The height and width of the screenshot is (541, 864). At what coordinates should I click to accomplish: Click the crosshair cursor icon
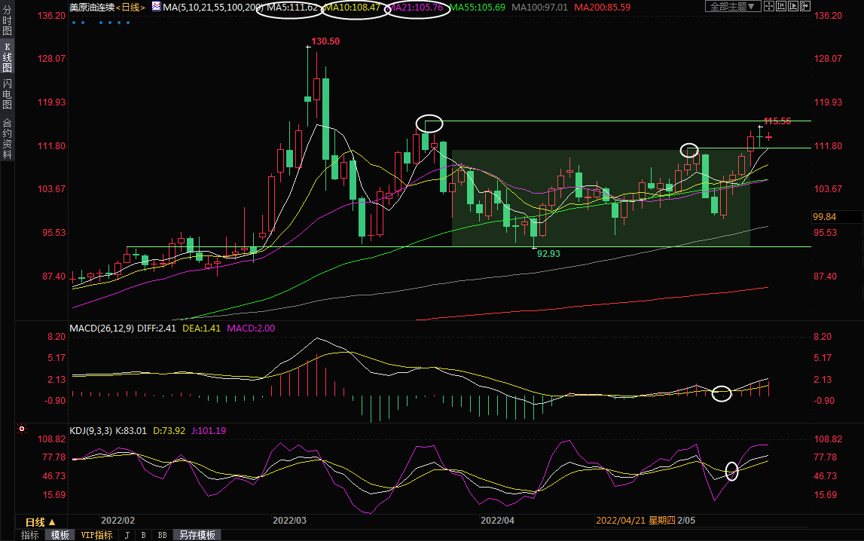click(768, 7)
